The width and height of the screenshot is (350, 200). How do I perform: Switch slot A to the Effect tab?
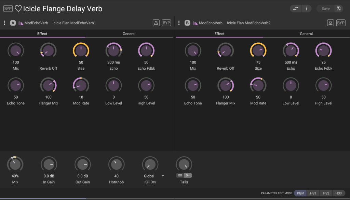pyautogui.click(x=42, y=34)
